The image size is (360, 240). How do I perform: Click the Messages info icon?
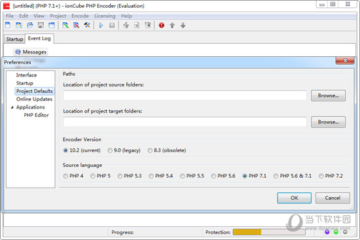tap(18, 52)
